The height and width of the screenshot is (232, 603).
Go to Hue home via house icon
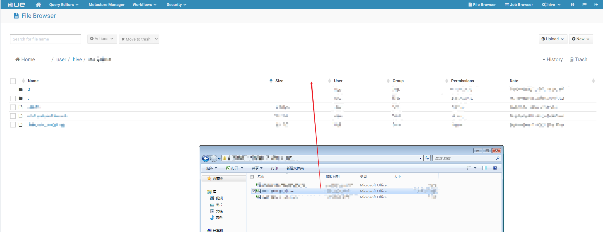[x=38, y=5]
